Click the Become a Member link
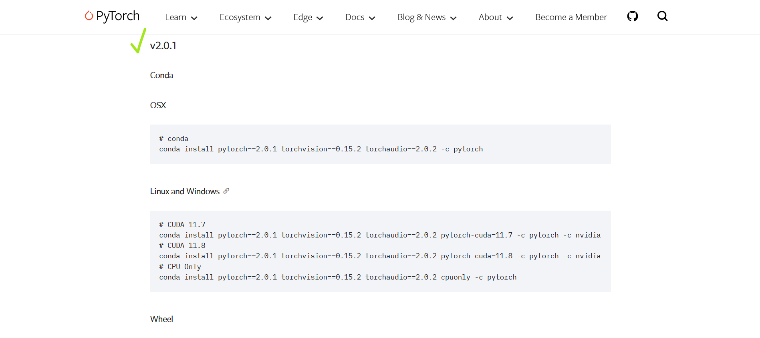 [x=571, y=17]
